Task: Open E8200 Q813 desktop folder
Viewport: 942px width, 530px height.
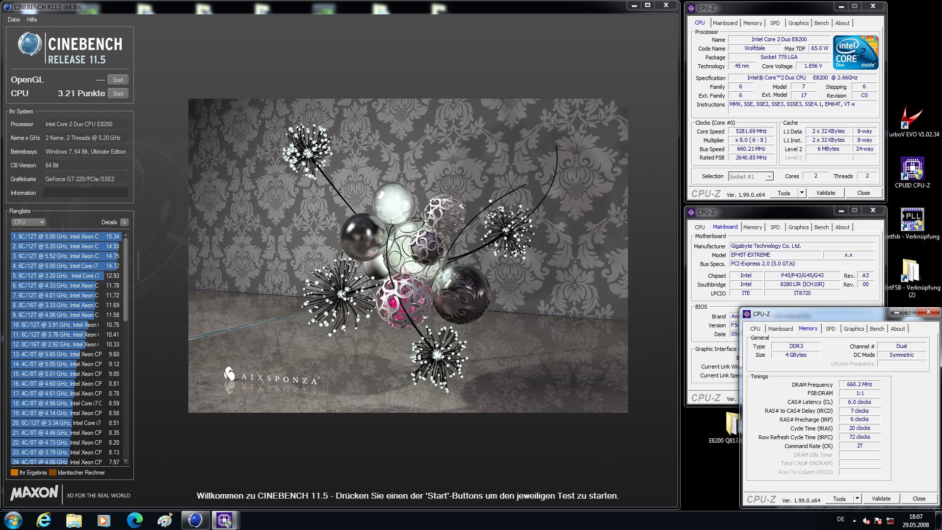Action: pos(731,427)
